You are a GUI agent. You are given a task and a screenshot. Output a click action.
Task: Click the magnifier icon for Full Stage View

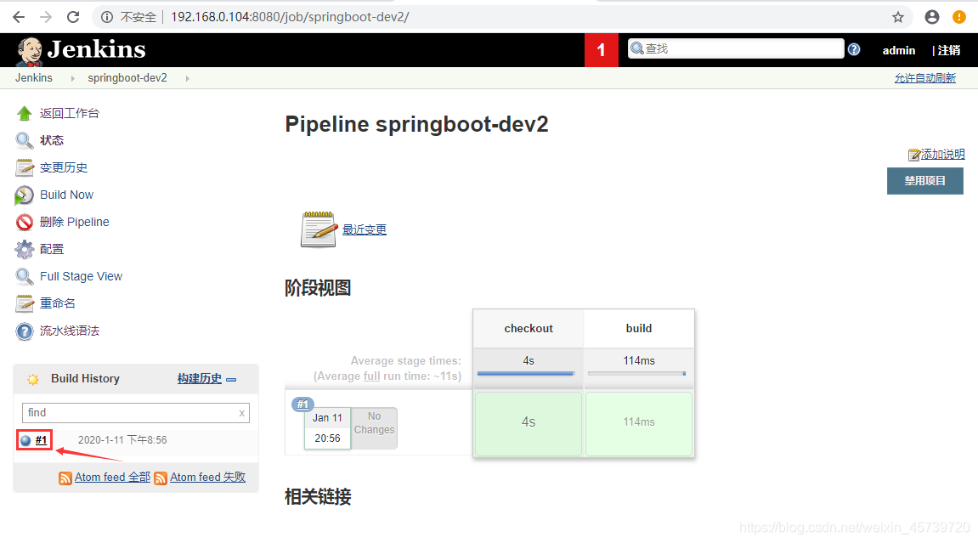pos(25,276)
